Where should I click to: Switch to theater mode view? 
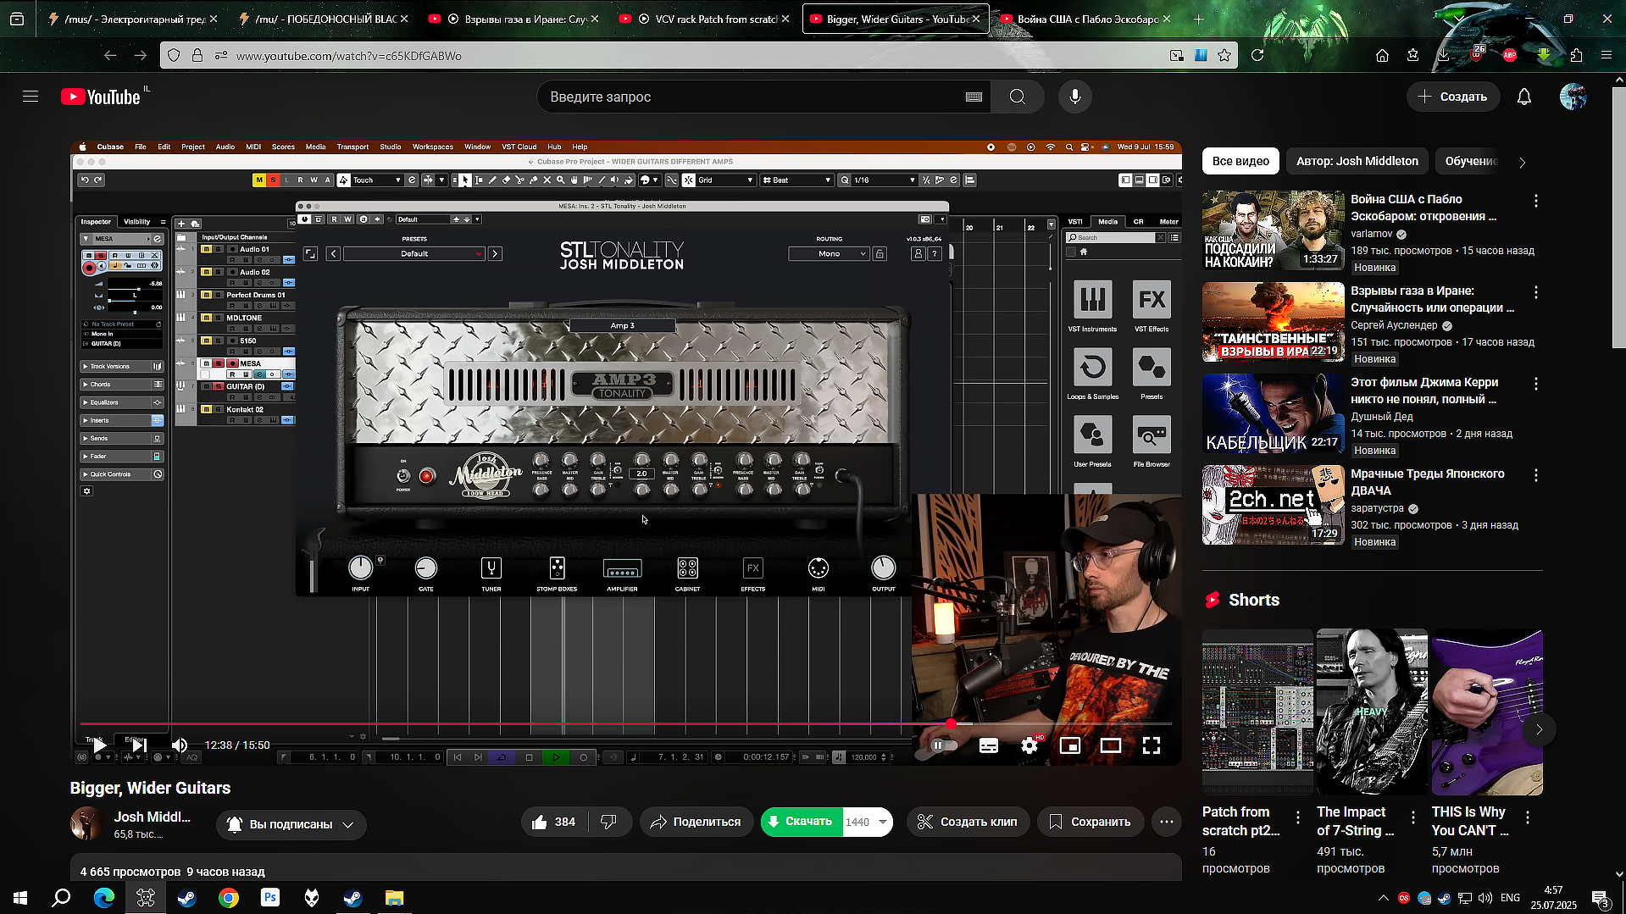[1111, 745]
